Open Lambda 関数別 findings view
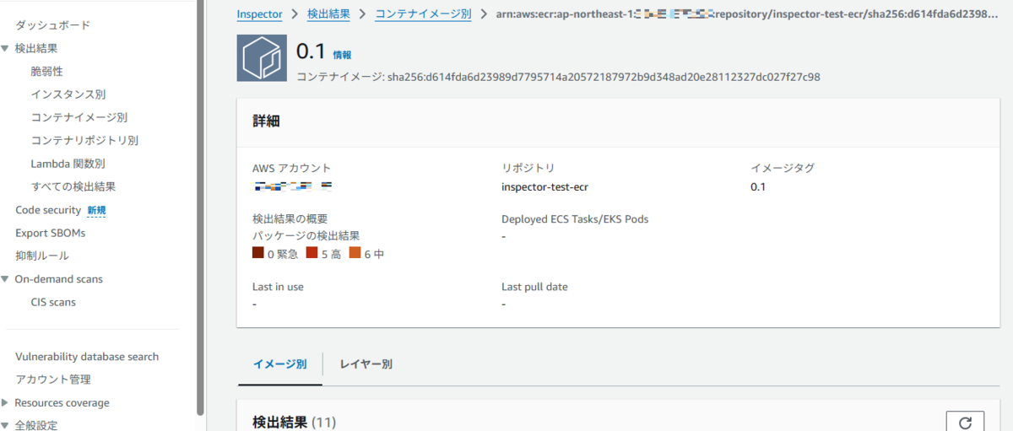Image resolution: width=1013 pixels, height=431 pixels. pyautogui.click(x=68, y=164)
